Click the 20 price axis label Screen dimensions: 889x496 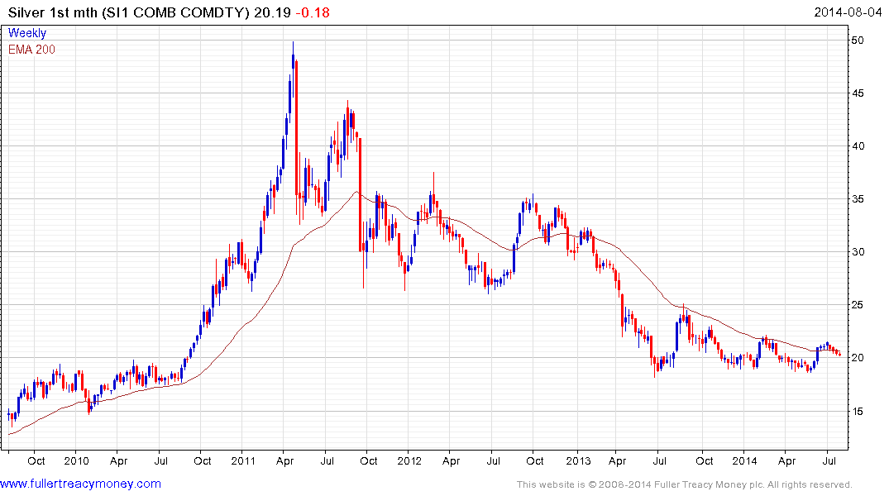click(858, 358)
